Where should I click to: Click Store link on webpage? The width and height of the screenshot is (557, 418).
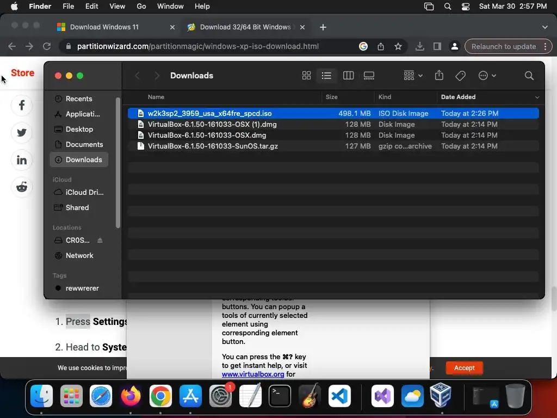point(22,73)
